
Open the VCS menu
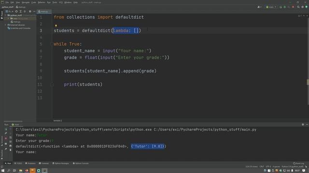[61, 2]
